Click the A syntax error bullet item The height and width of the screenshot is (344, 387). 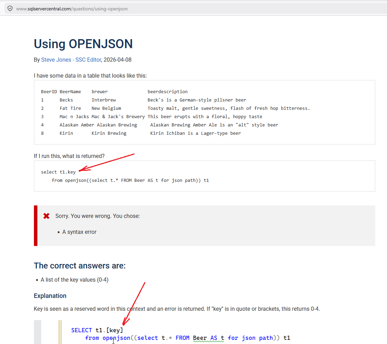point(79,232)
